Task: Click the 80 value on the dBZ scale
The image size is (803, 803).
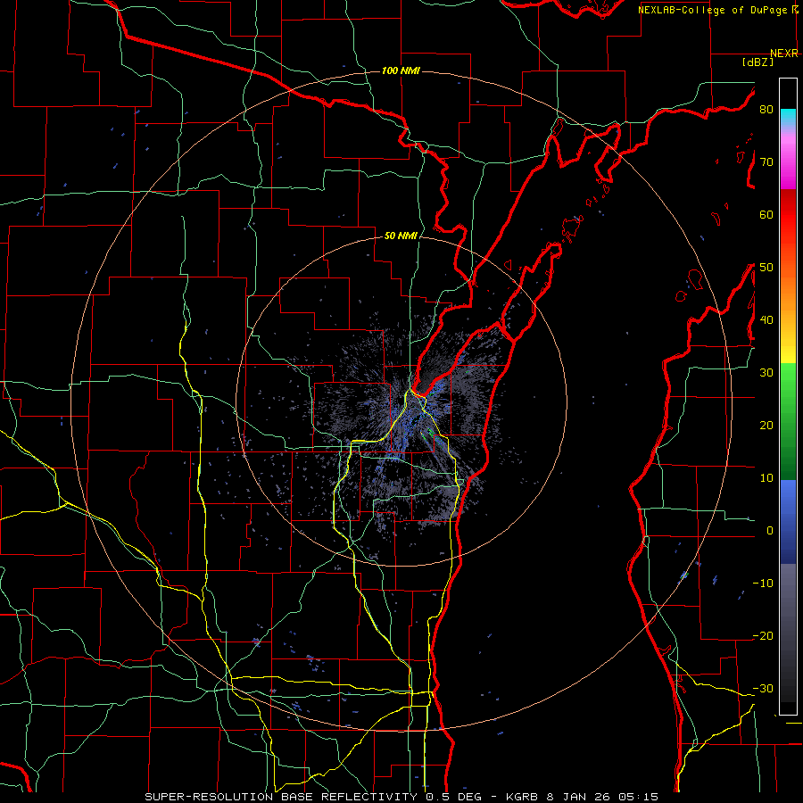Action: coord(766,110)
